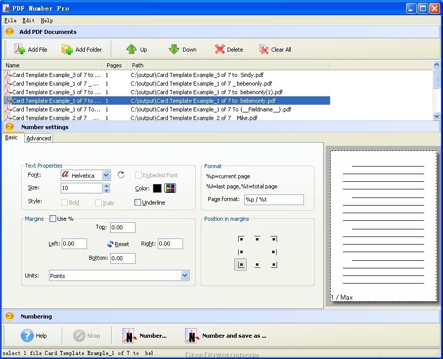Click the black color swatch
Image resolution: width=443 pixels, height=359 pixels.
pos(157,188)
